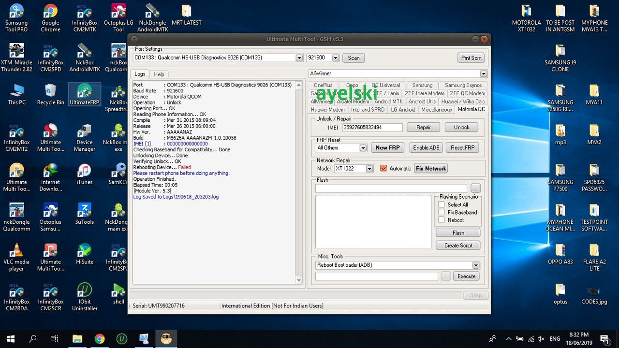Open the Windows Start menu
The width and height of the screenshot is (619, 348).
[11, 339]
